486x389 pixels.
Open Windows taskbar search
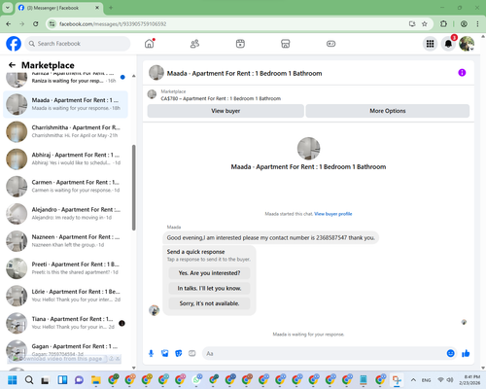click(x=29, y=380)
